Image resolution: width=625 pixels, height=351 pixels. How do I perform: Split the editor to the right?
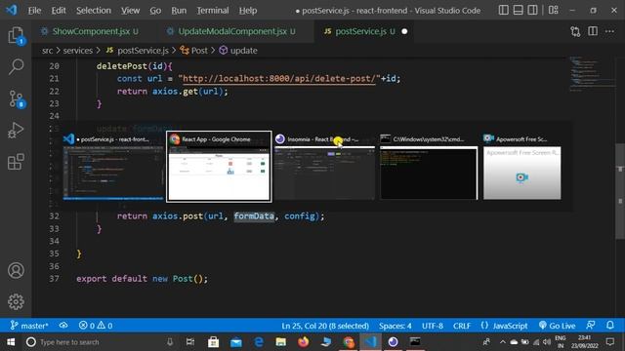[x=593, y=31]
